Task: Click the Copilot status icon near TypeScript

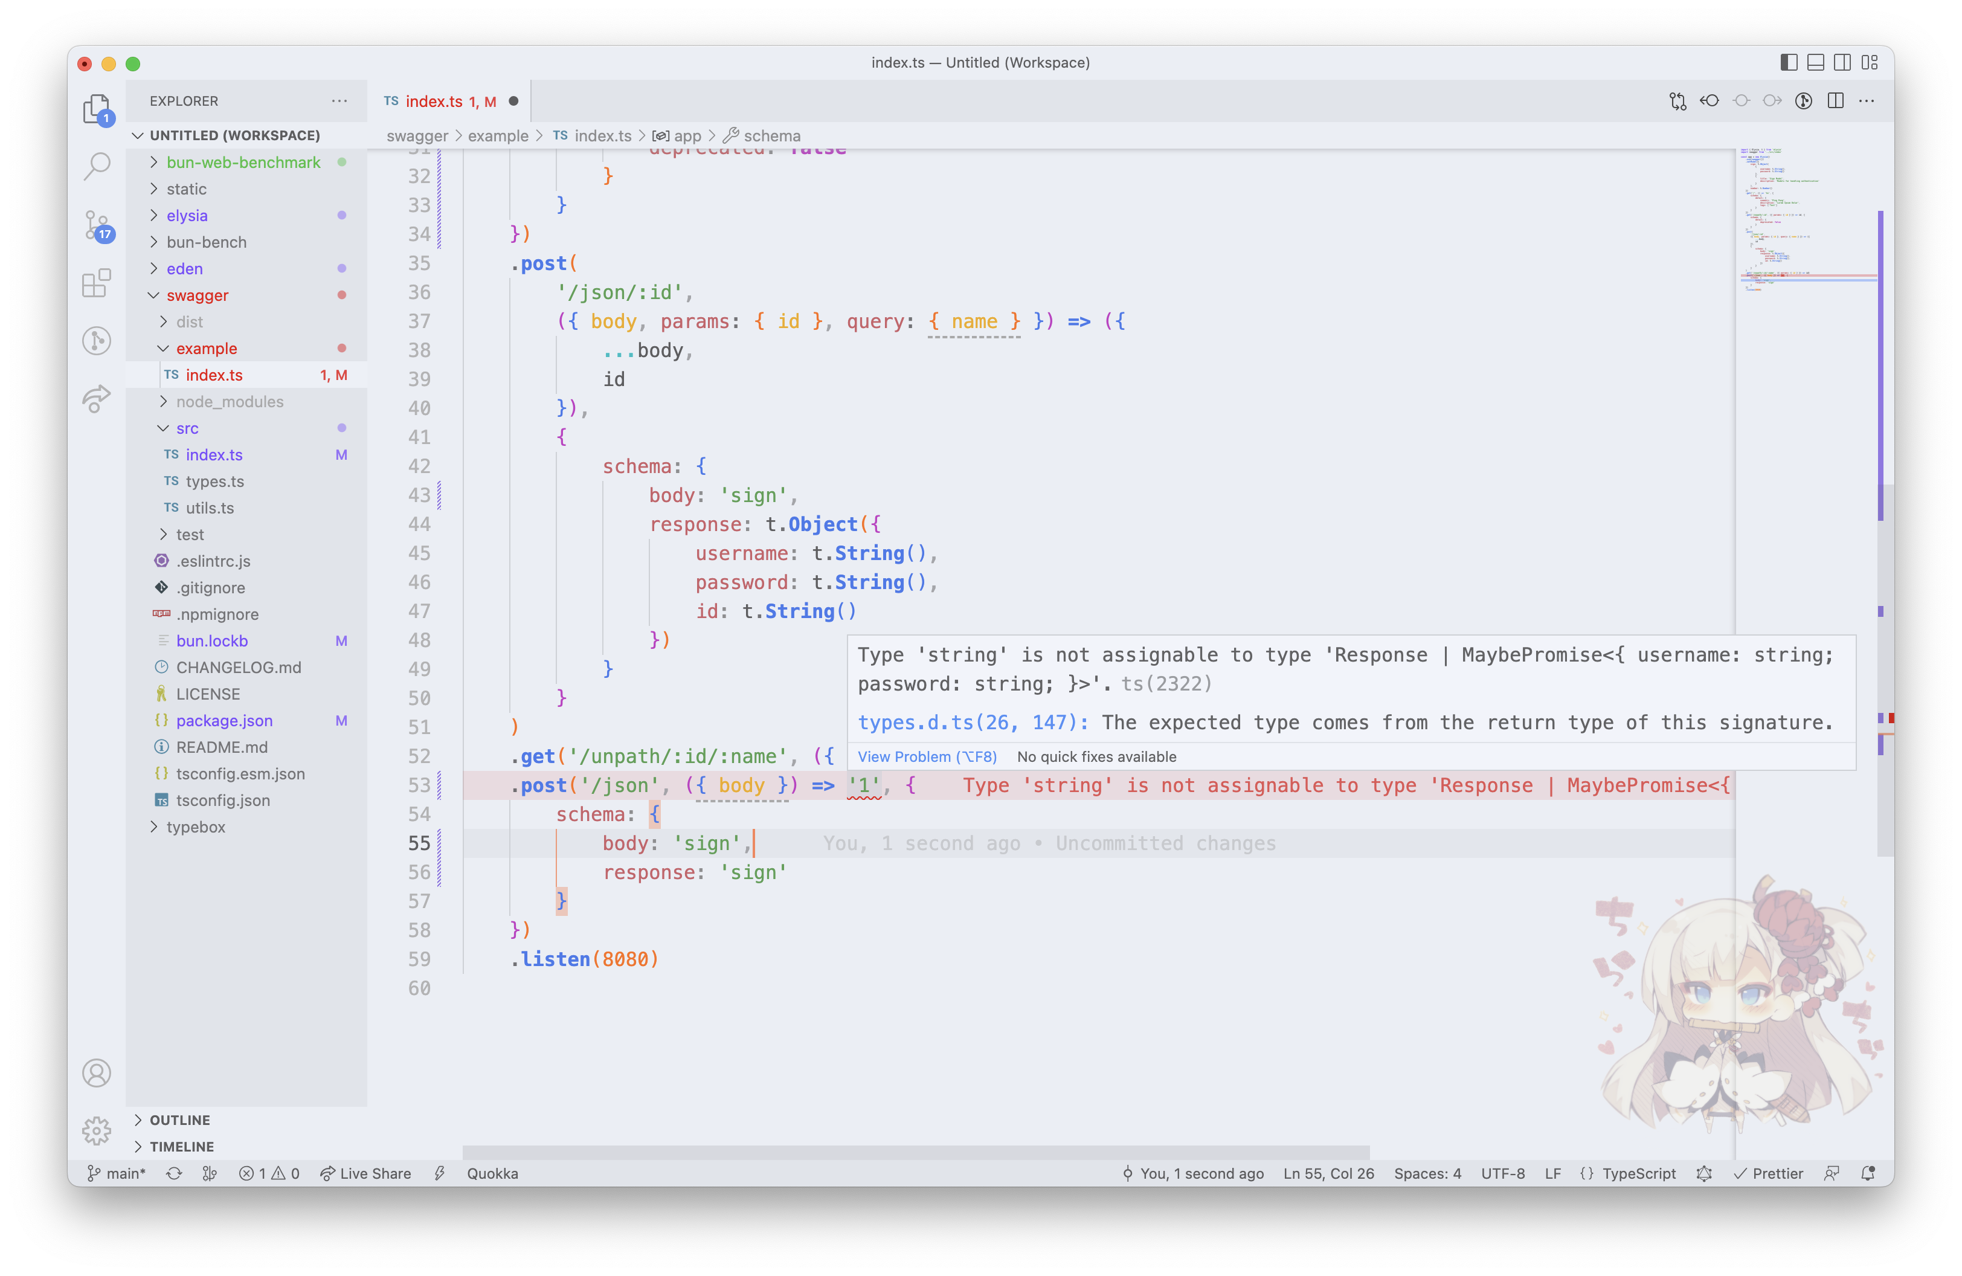Action: 1704,1173
